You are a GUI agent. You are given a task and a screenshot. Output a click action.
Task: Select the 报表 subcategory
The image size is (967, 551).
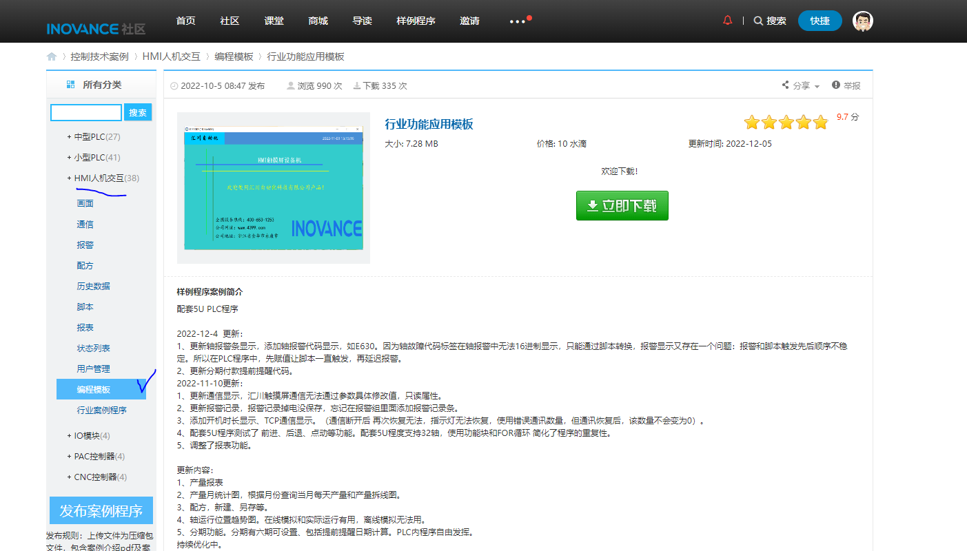point(85,327)
